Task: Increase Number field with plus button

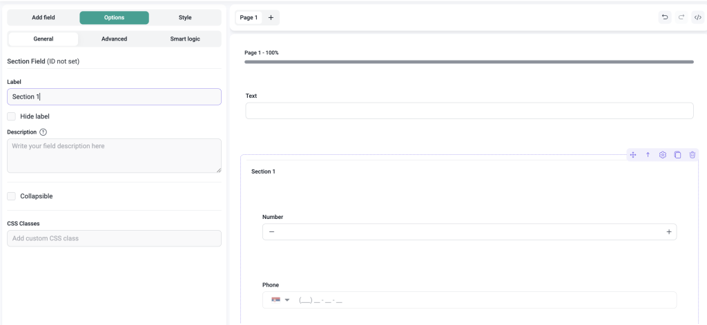Action: pos(668,232)
